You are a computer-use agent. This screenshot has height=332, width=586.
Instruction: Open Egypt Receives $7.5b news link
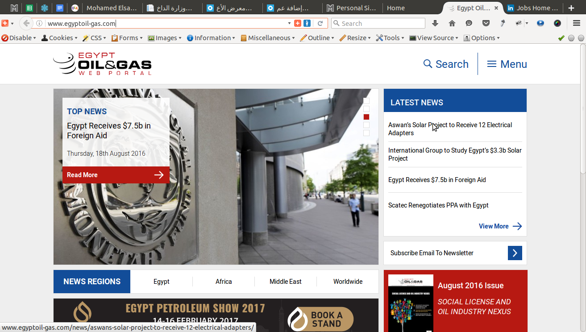click(x=437, y=180)
